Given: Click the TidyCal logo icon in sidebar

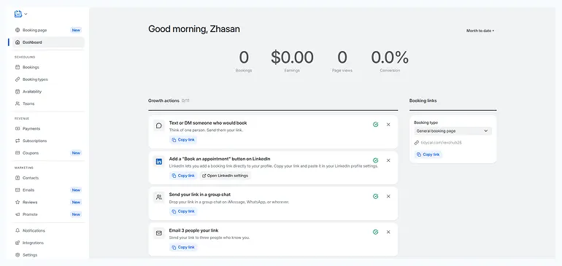Looking at the screenshot, I should 18,14.
